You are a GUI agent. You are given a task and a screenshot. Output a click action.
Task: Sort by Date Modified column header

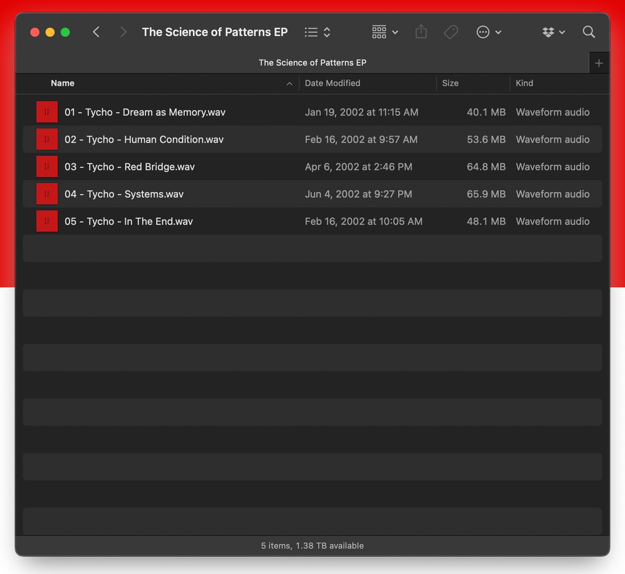tap(332, 83)
